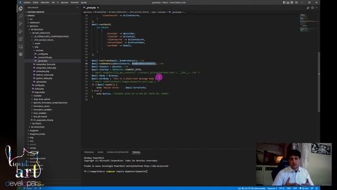Collapse the ejercicios folder

coord(53,26)
